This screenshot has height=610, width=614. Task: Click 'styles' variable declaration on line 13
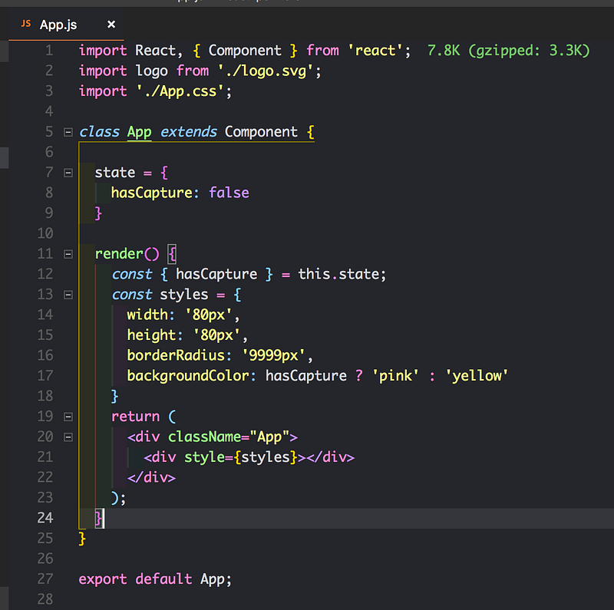pos(183,295)
